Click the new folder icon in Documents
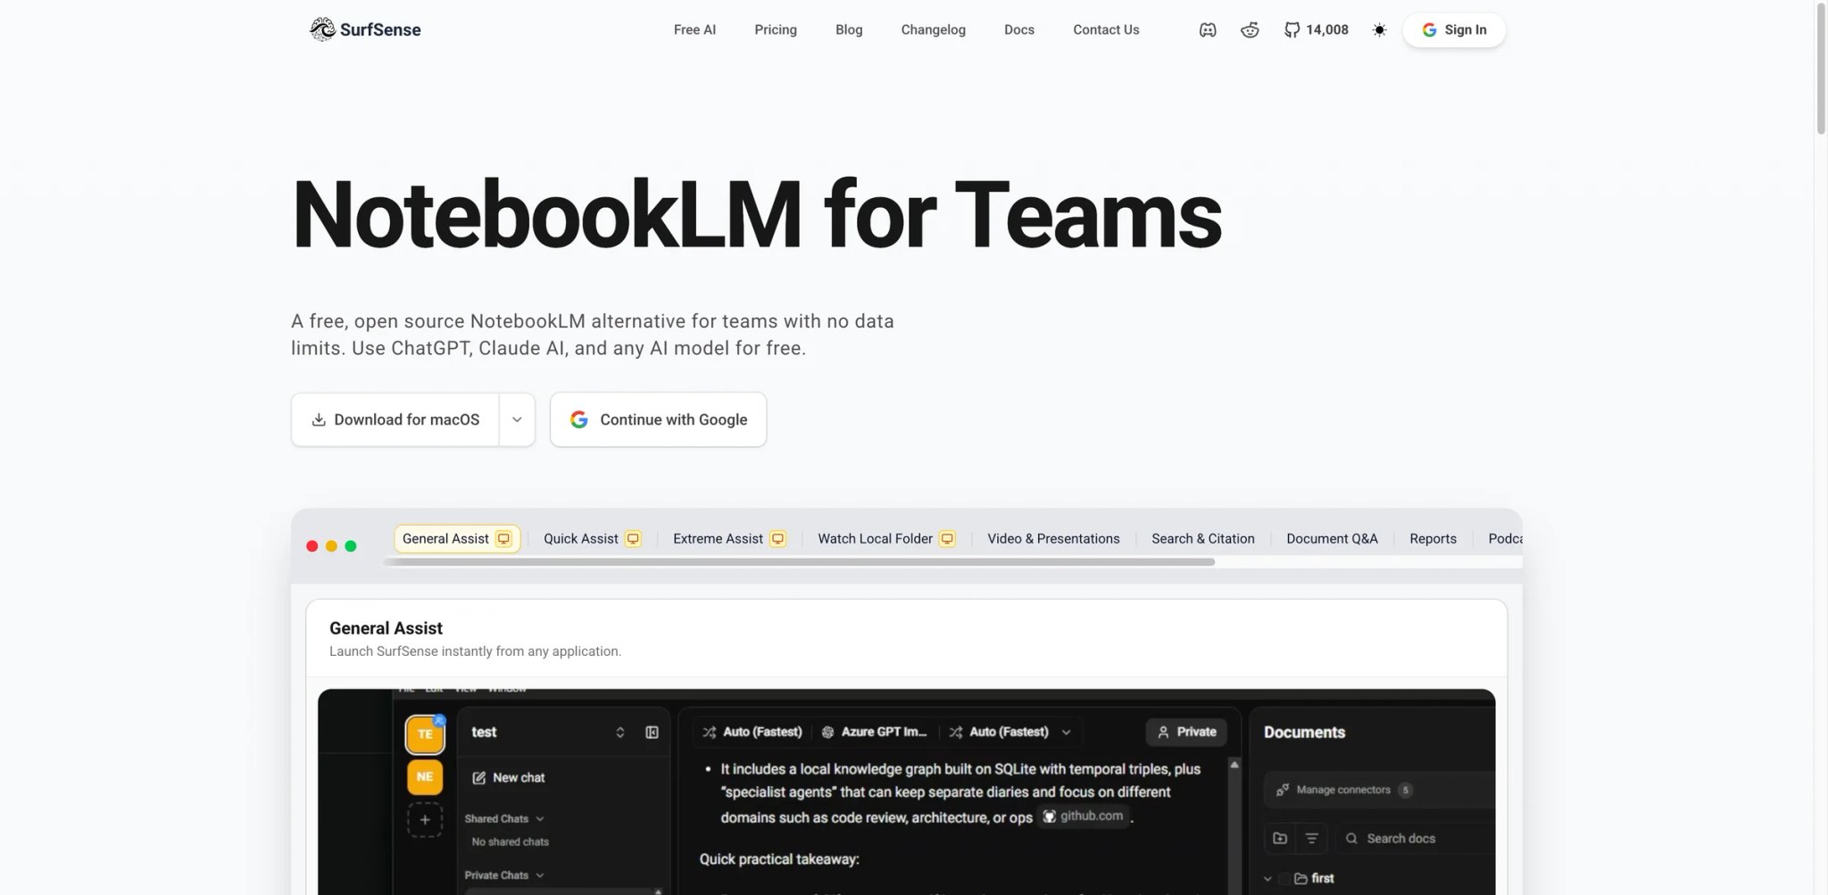Image resolution: width=1828 pixels, height=895 pixels. tap(1280, 839)
